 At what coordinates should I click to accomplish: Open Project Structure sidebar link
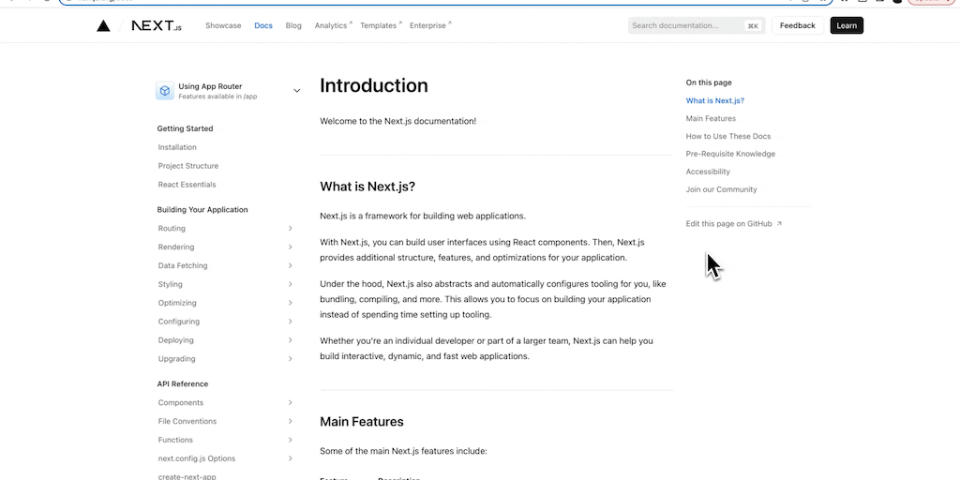pos(187,166)
